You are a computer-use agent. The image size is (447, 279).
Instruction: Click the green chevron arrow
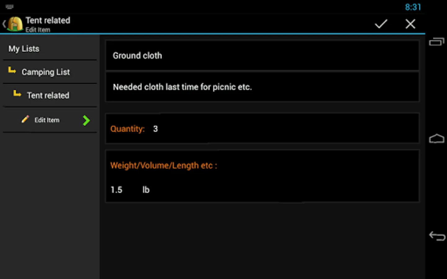pos(86,120)
